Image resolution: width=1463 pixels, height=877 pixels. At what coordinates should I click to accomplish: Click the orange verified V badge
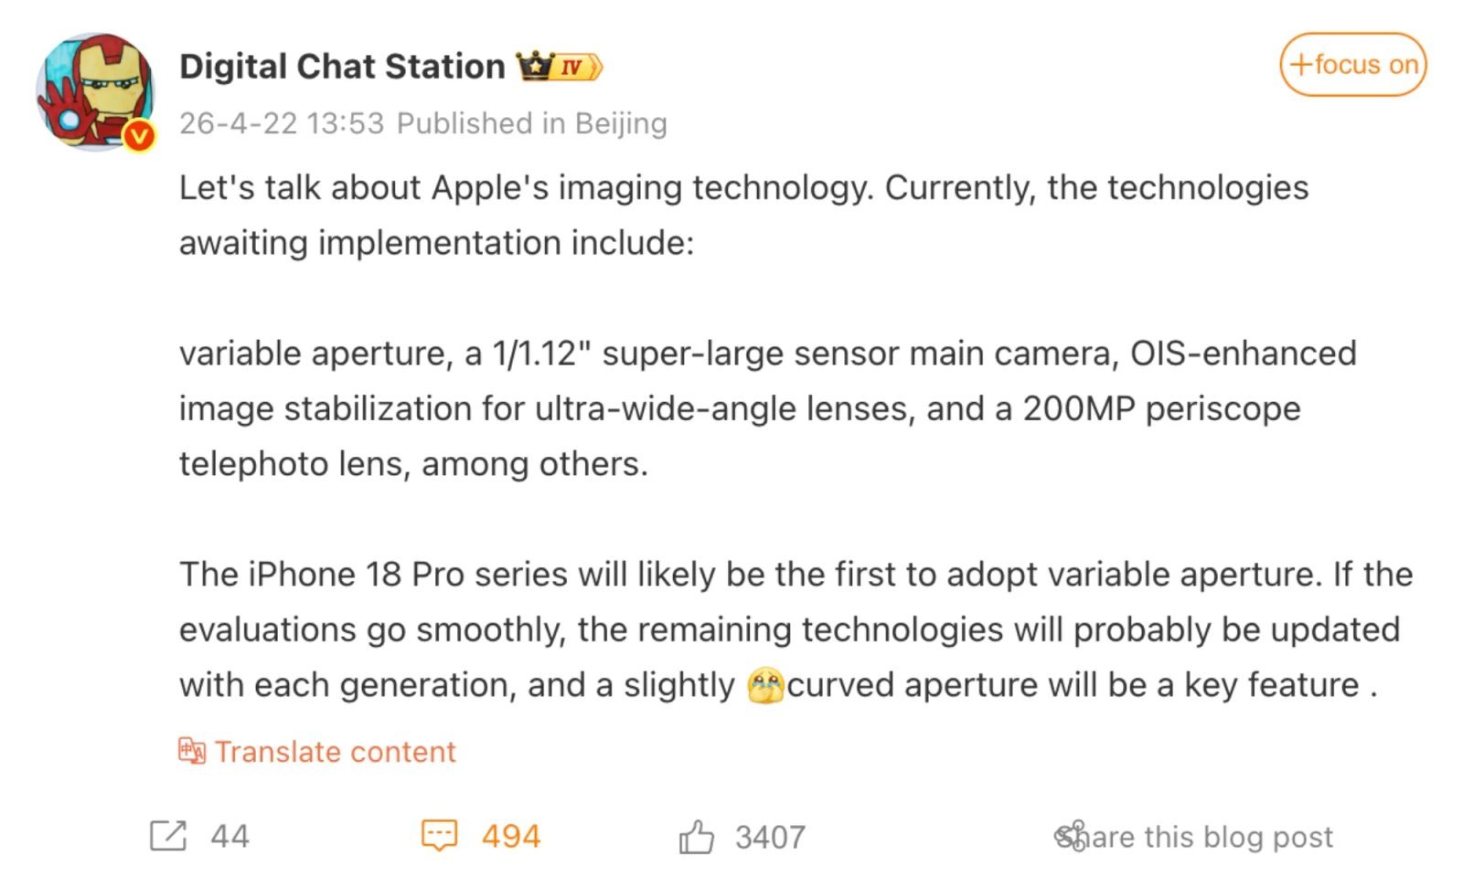139,136
